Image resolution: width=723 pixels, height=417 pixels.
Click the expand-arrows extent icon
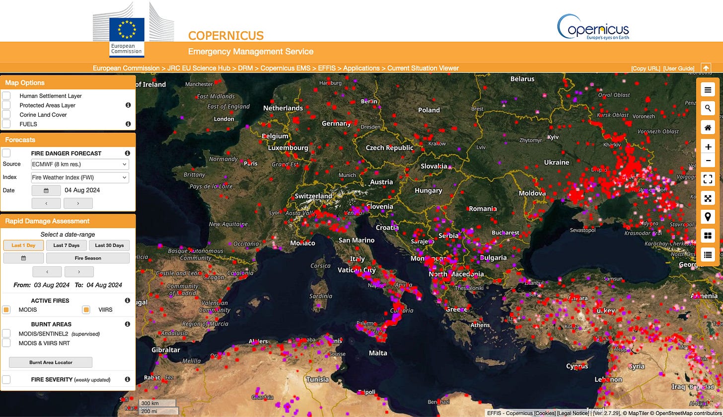[708, 198]
